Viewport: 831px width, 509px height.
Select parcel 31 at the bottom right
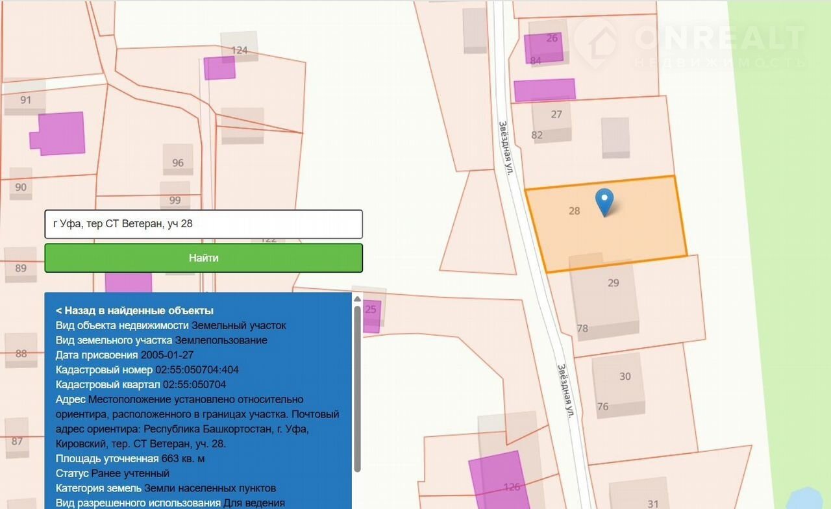click(x=652, y=503)
